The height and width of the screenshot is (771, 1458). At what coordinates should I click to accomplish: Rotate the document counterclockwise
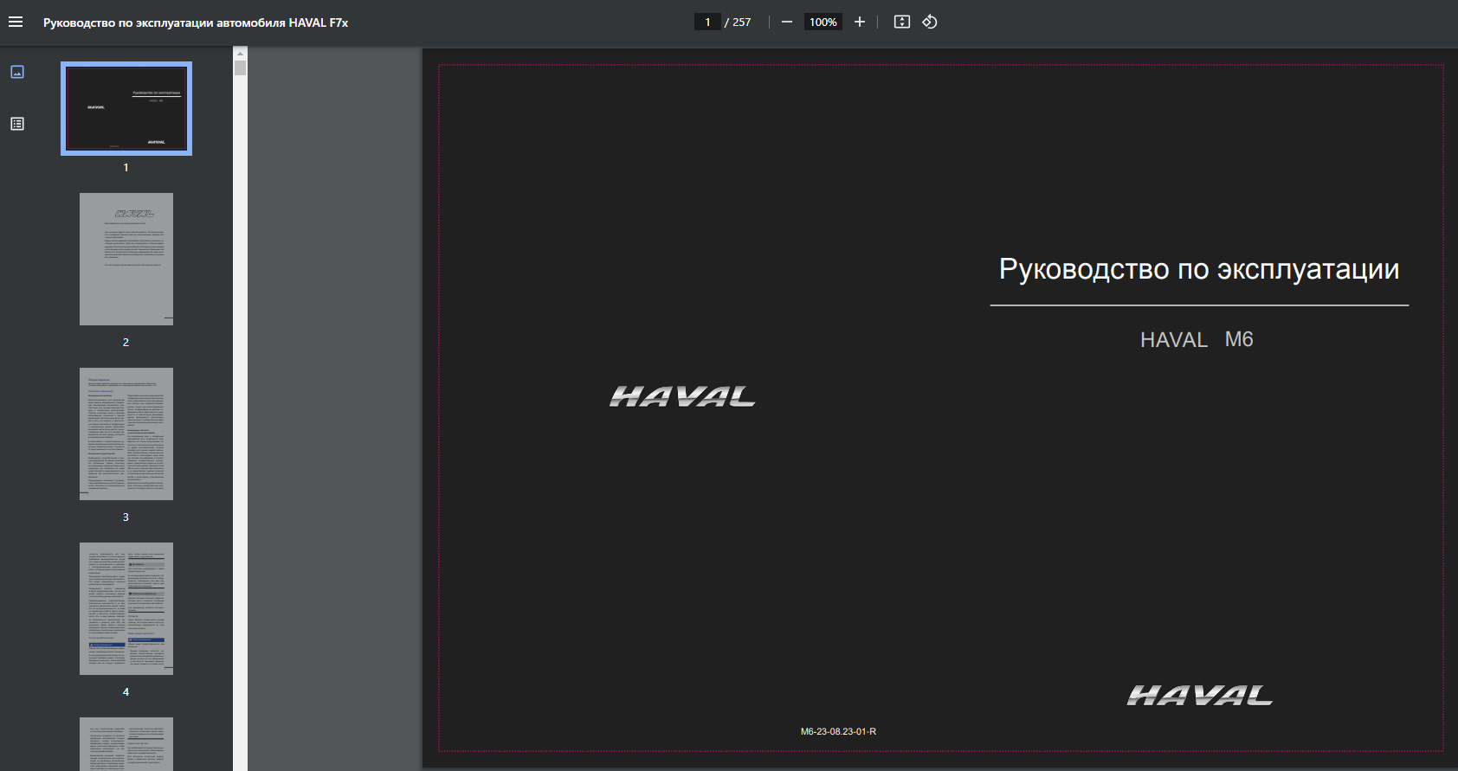[x=930, y=22]
